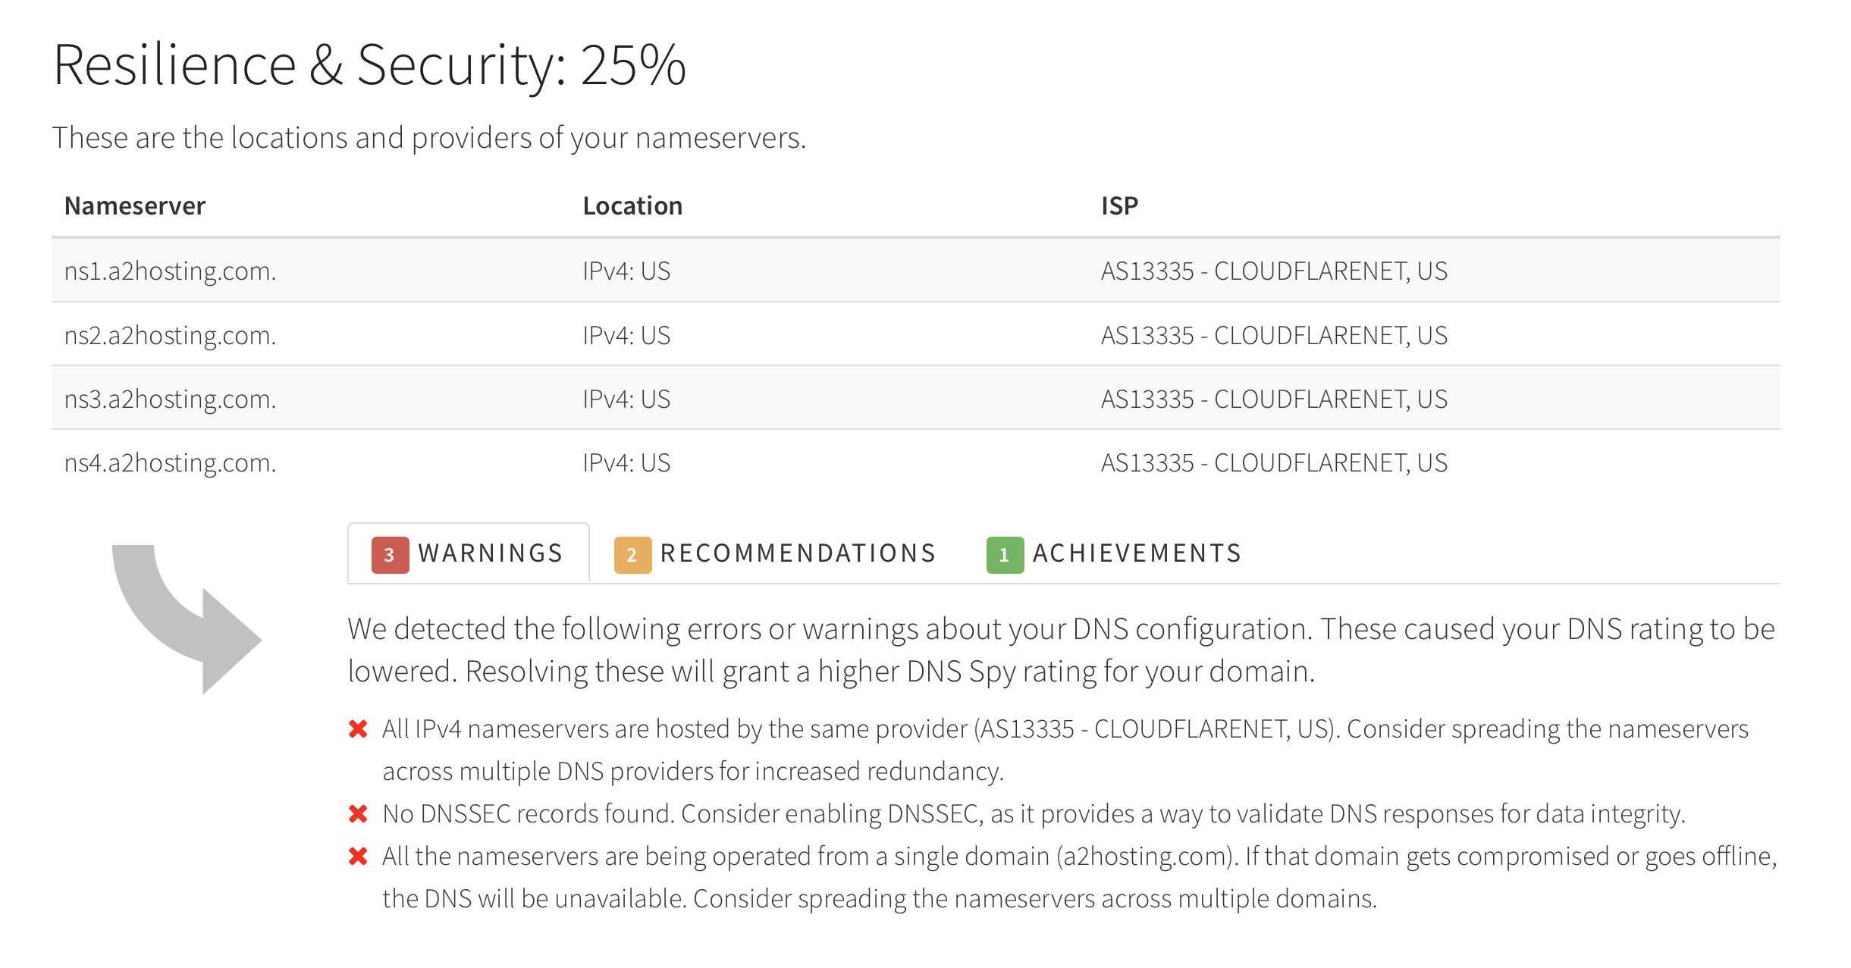Screen dimensions: 1851x968
Task: Click the ISP column header
Action: [1119, 206]
